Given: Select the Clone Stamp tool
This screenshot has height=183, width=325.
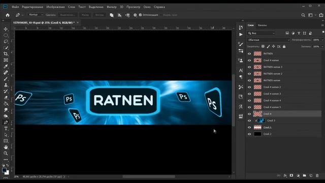Looking at the screenshot, I should point(6,85).
